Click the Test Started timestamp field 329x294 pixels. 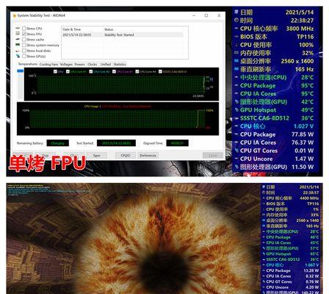click(x=116, y=143)
